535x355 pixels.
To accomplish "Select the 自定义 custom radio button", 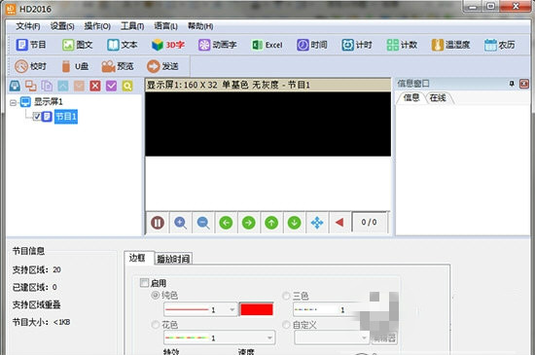I will [286, 325].
